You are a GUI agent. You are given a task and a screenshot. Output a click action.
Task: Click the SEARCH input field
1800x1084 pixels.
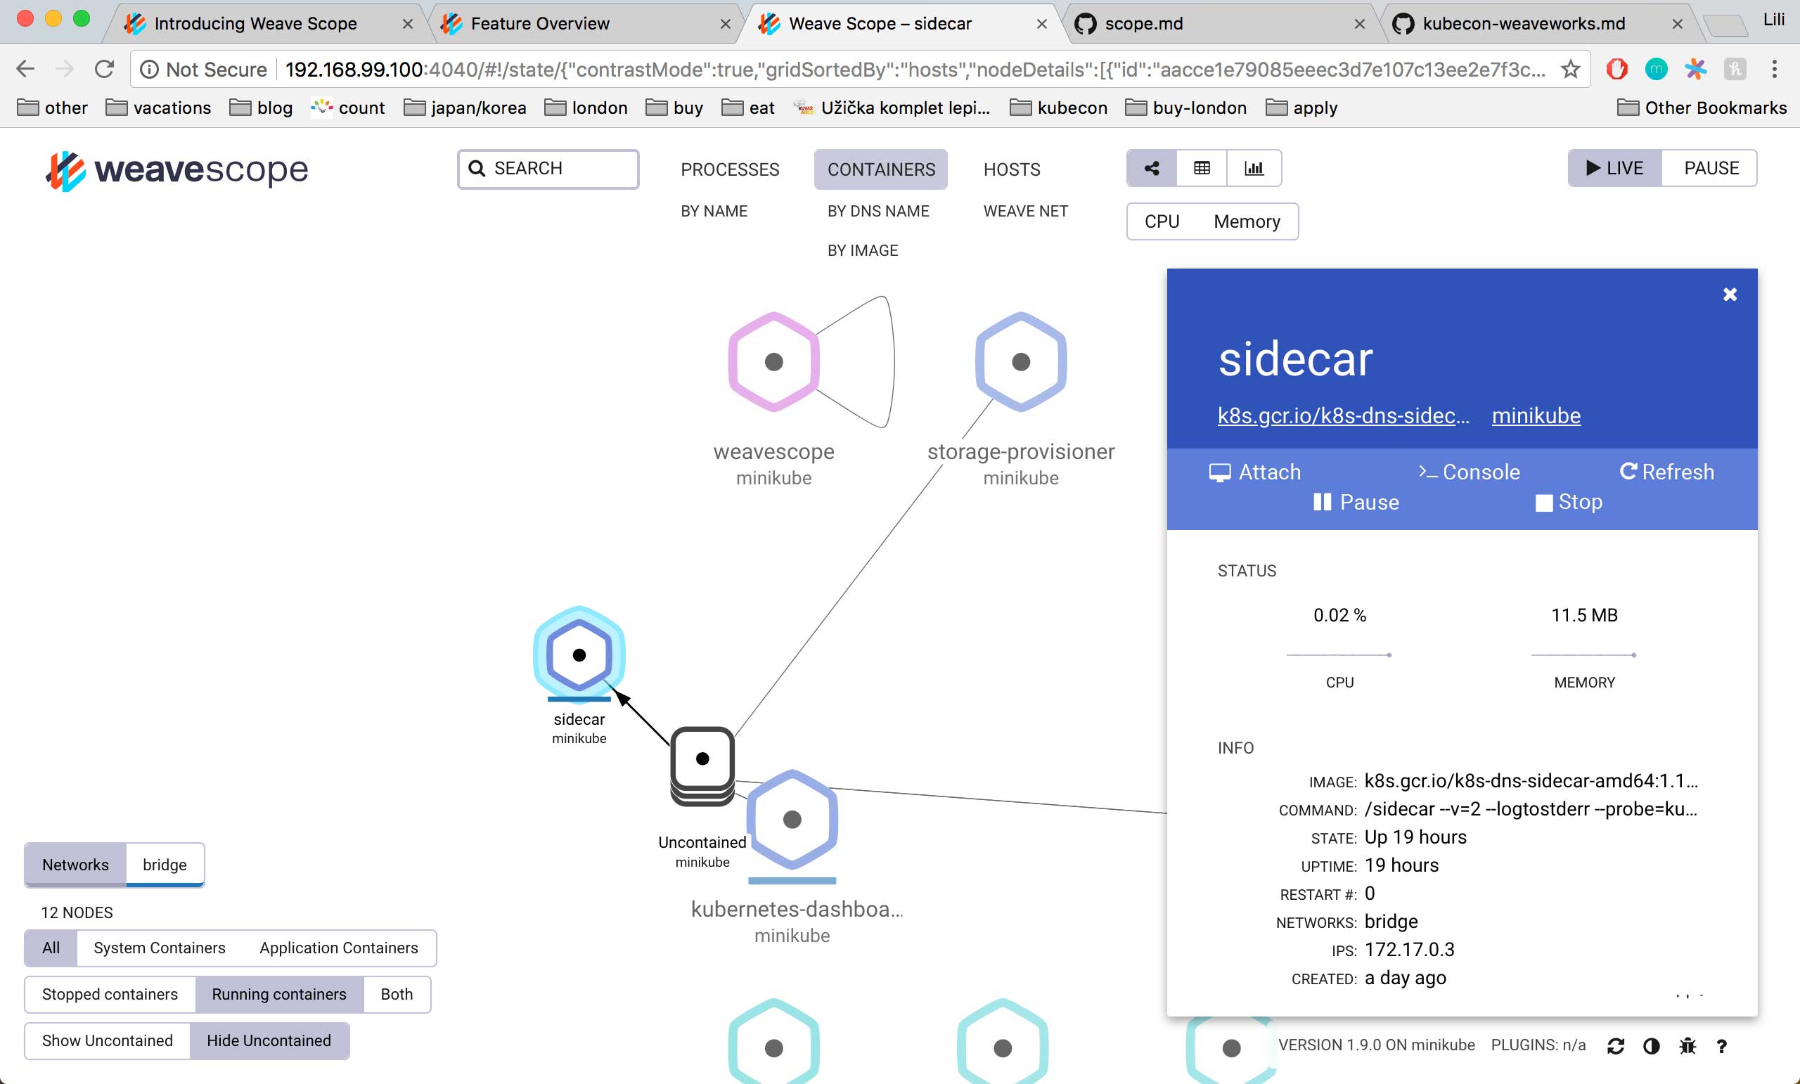(548, 168)
